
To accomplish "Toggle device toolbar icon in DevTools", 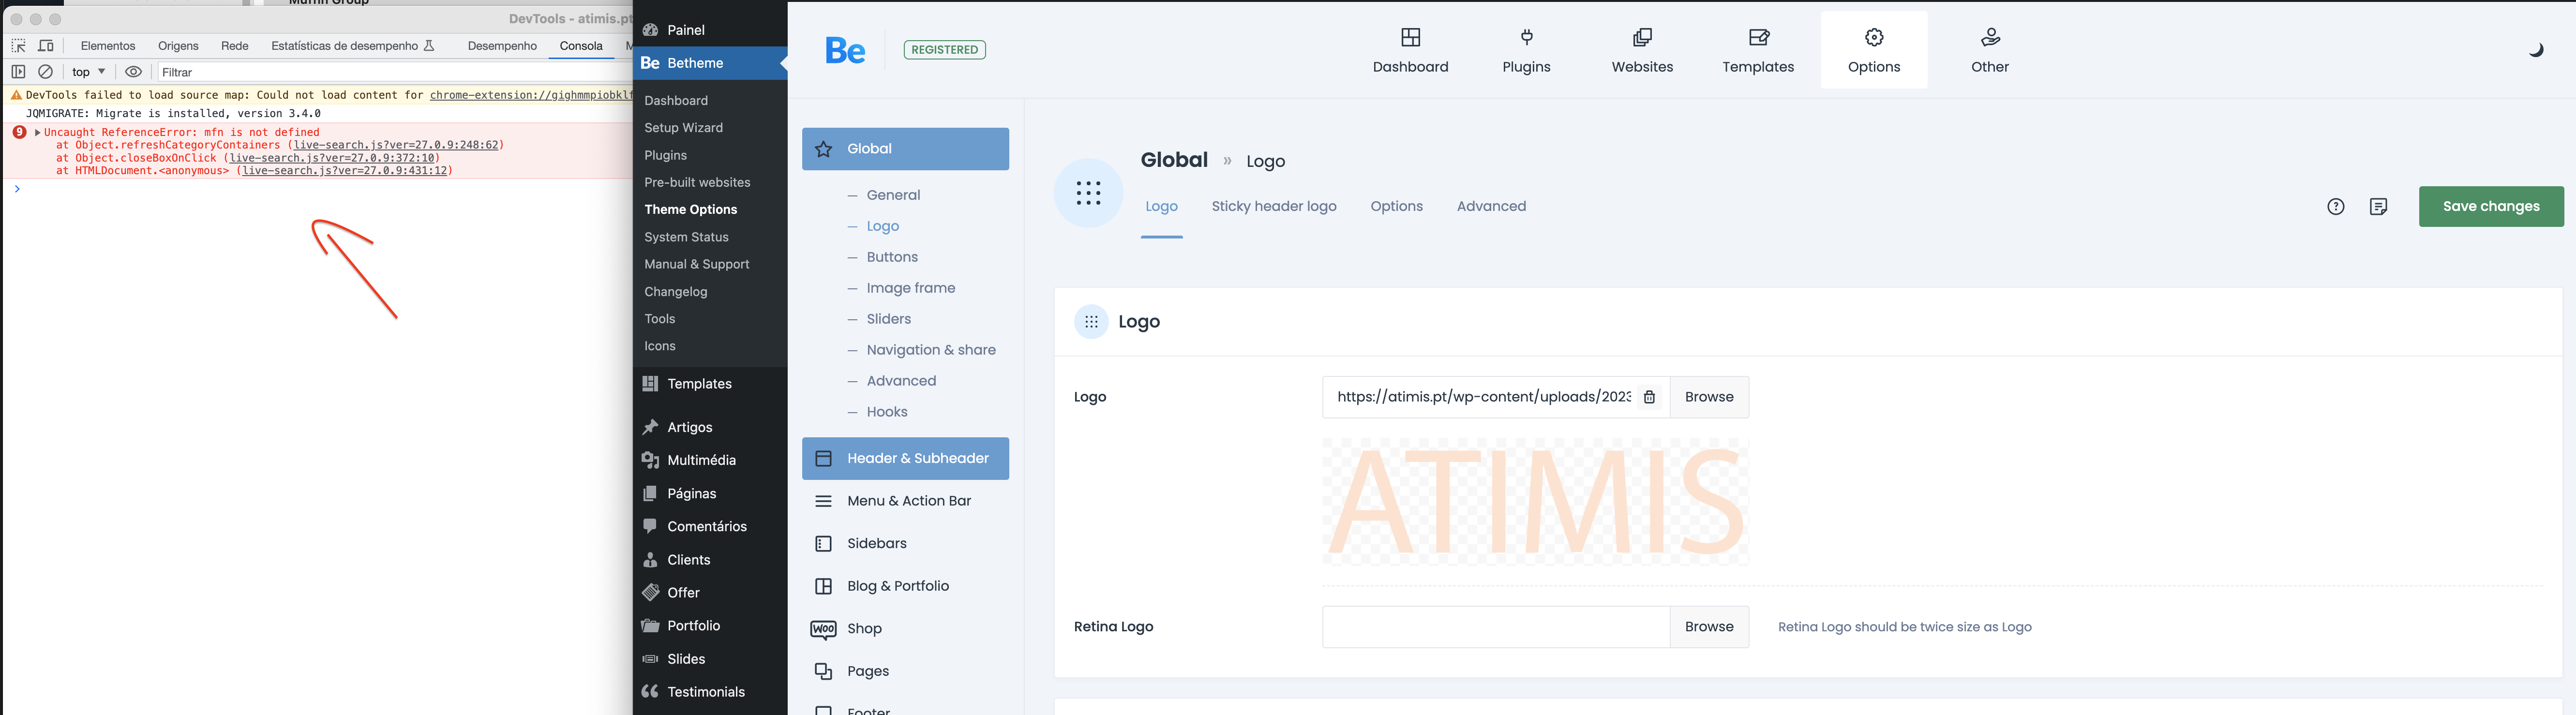I will coord(46,46).
